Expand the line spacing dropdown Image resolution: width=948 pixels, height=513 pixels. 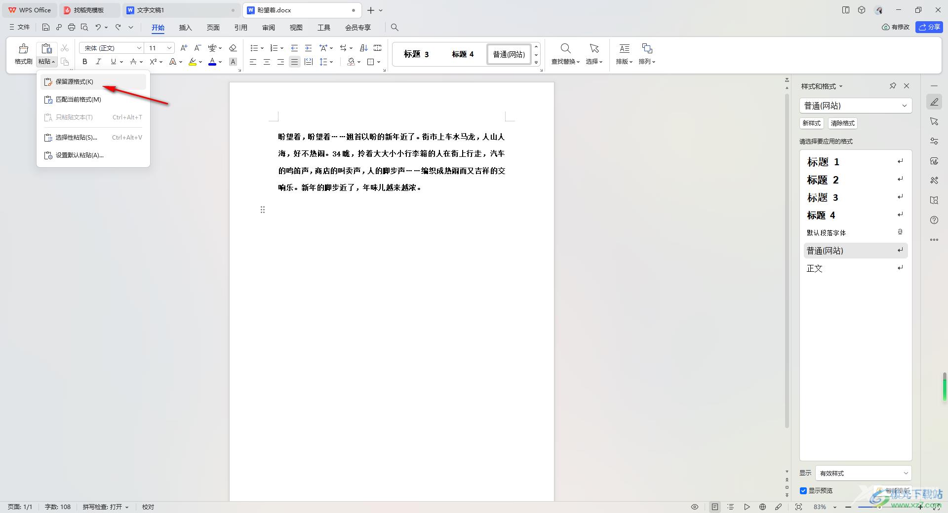point(331,62)
